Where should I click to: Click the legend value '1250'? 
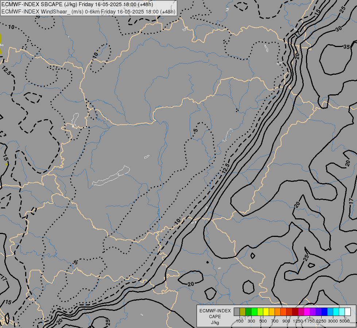pyautogui.click(x=298, y=321)
